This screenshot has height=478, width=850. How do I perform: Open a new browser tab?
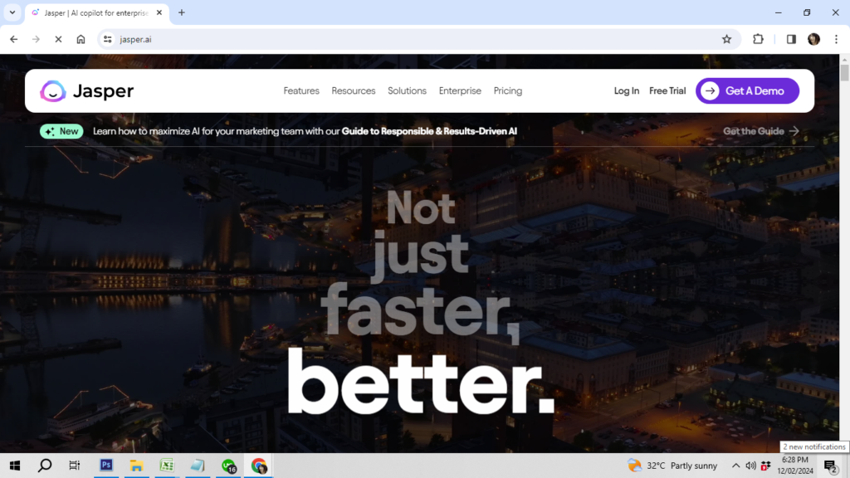(x=182, y=12)
